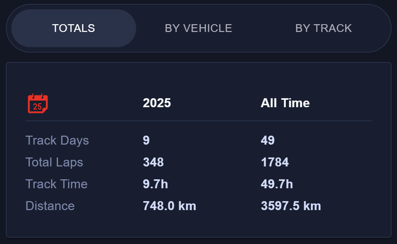
Task: Select the 9.7h track time value
Action: [x=156, y=184]
